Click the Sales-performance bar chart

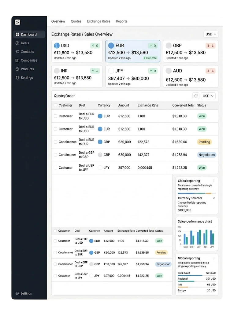point(197,237)
